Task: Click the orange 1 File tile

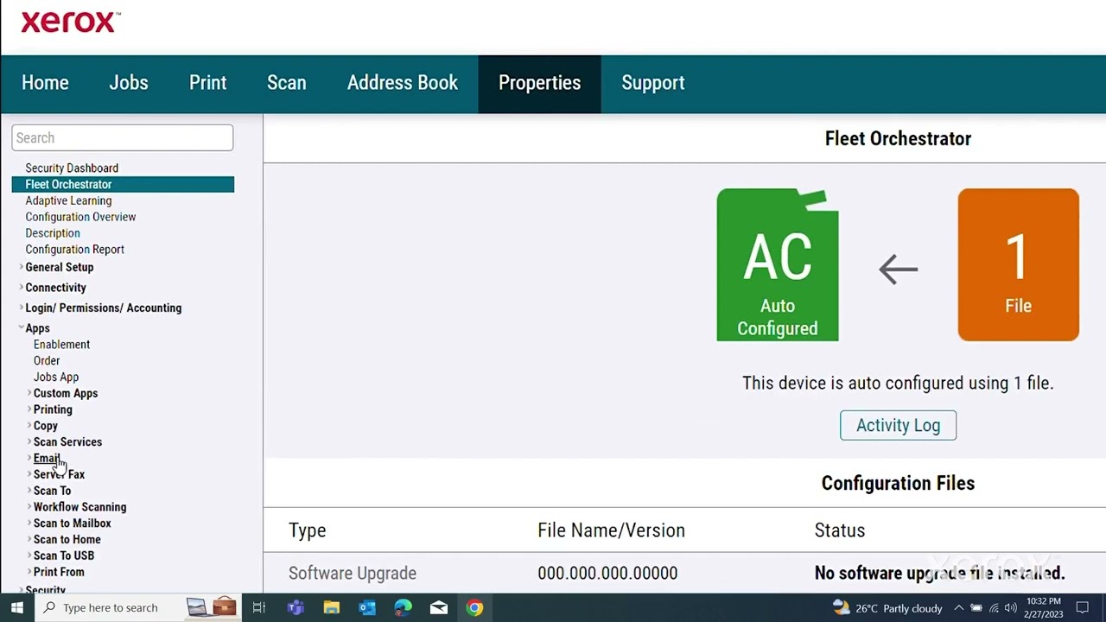Action: point(1018,264)
